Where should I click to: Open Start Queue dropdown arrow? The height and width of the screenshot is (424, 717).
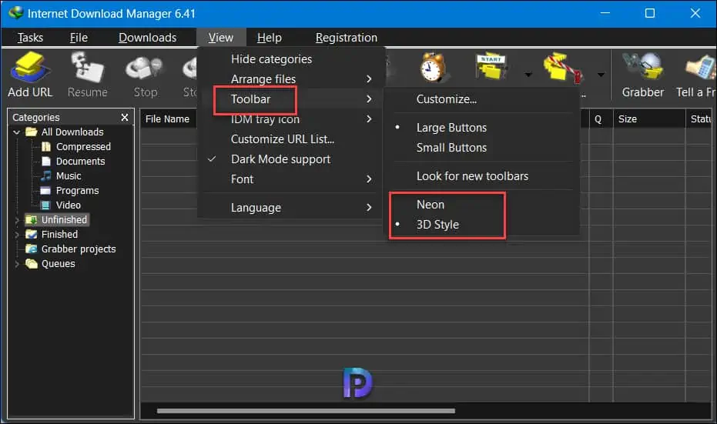coord(528,75)
